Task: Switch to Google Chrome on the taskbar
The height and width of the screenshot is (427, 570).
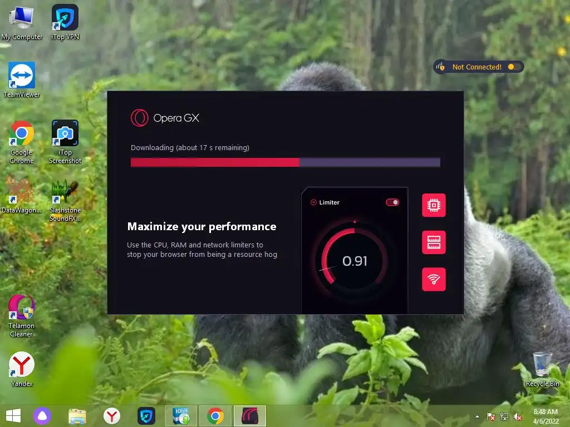Action: coord(215,416)
